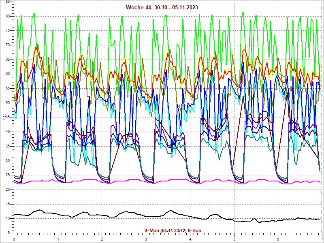Click the "30" value on the temperature axis
324x243 pixels.
7,161
